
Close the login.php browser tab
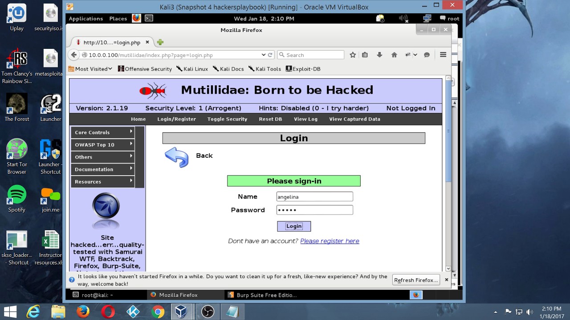147,42
